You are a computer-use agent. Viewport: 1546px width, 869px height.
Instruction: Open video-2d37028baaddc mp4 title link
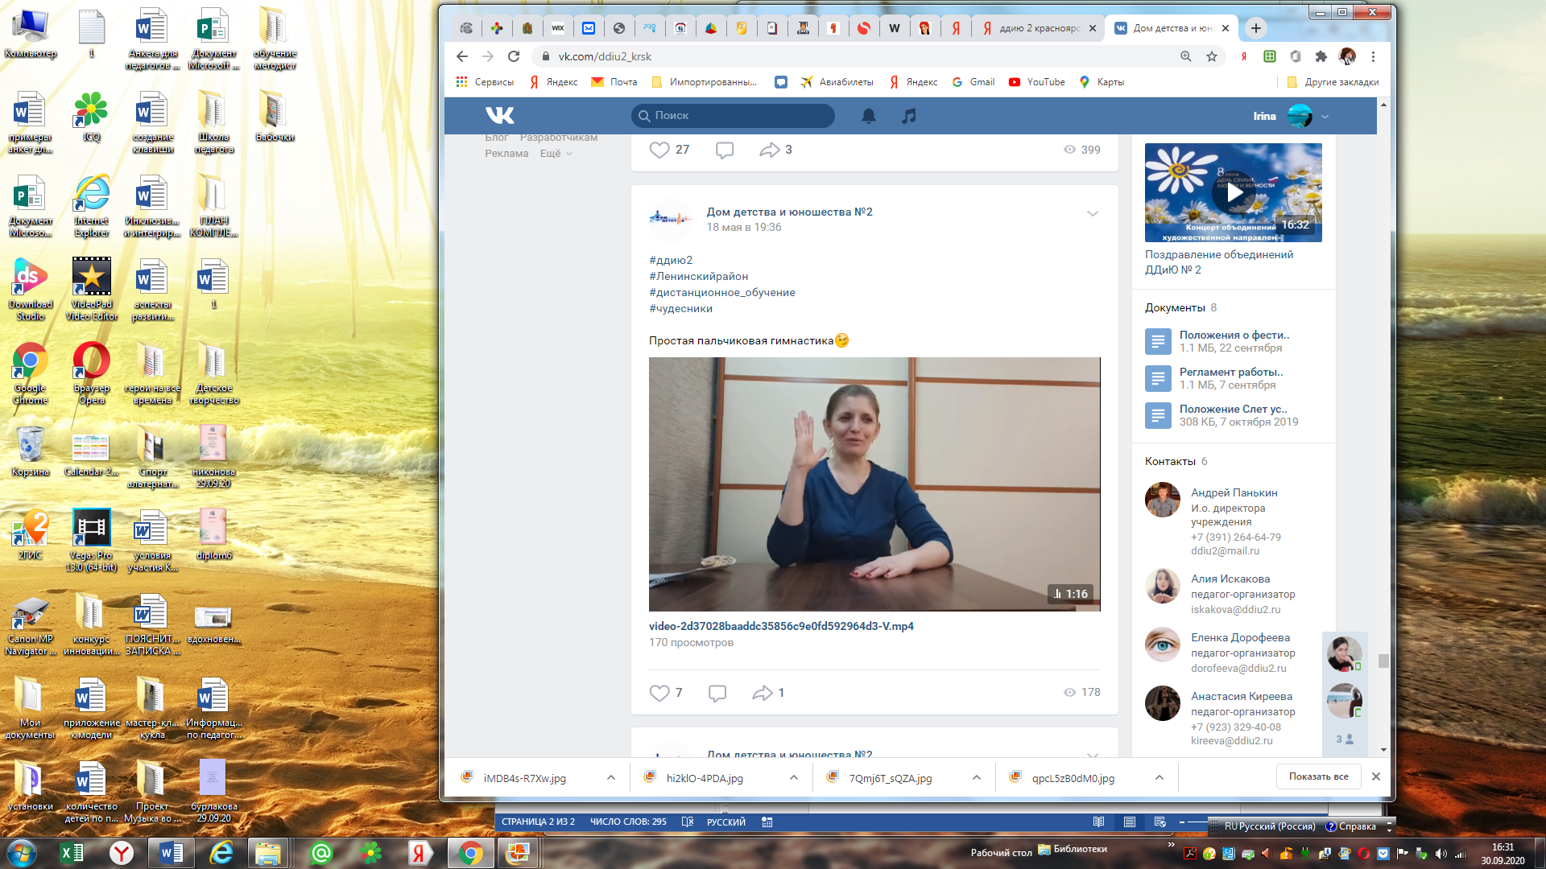coord(780,626)
